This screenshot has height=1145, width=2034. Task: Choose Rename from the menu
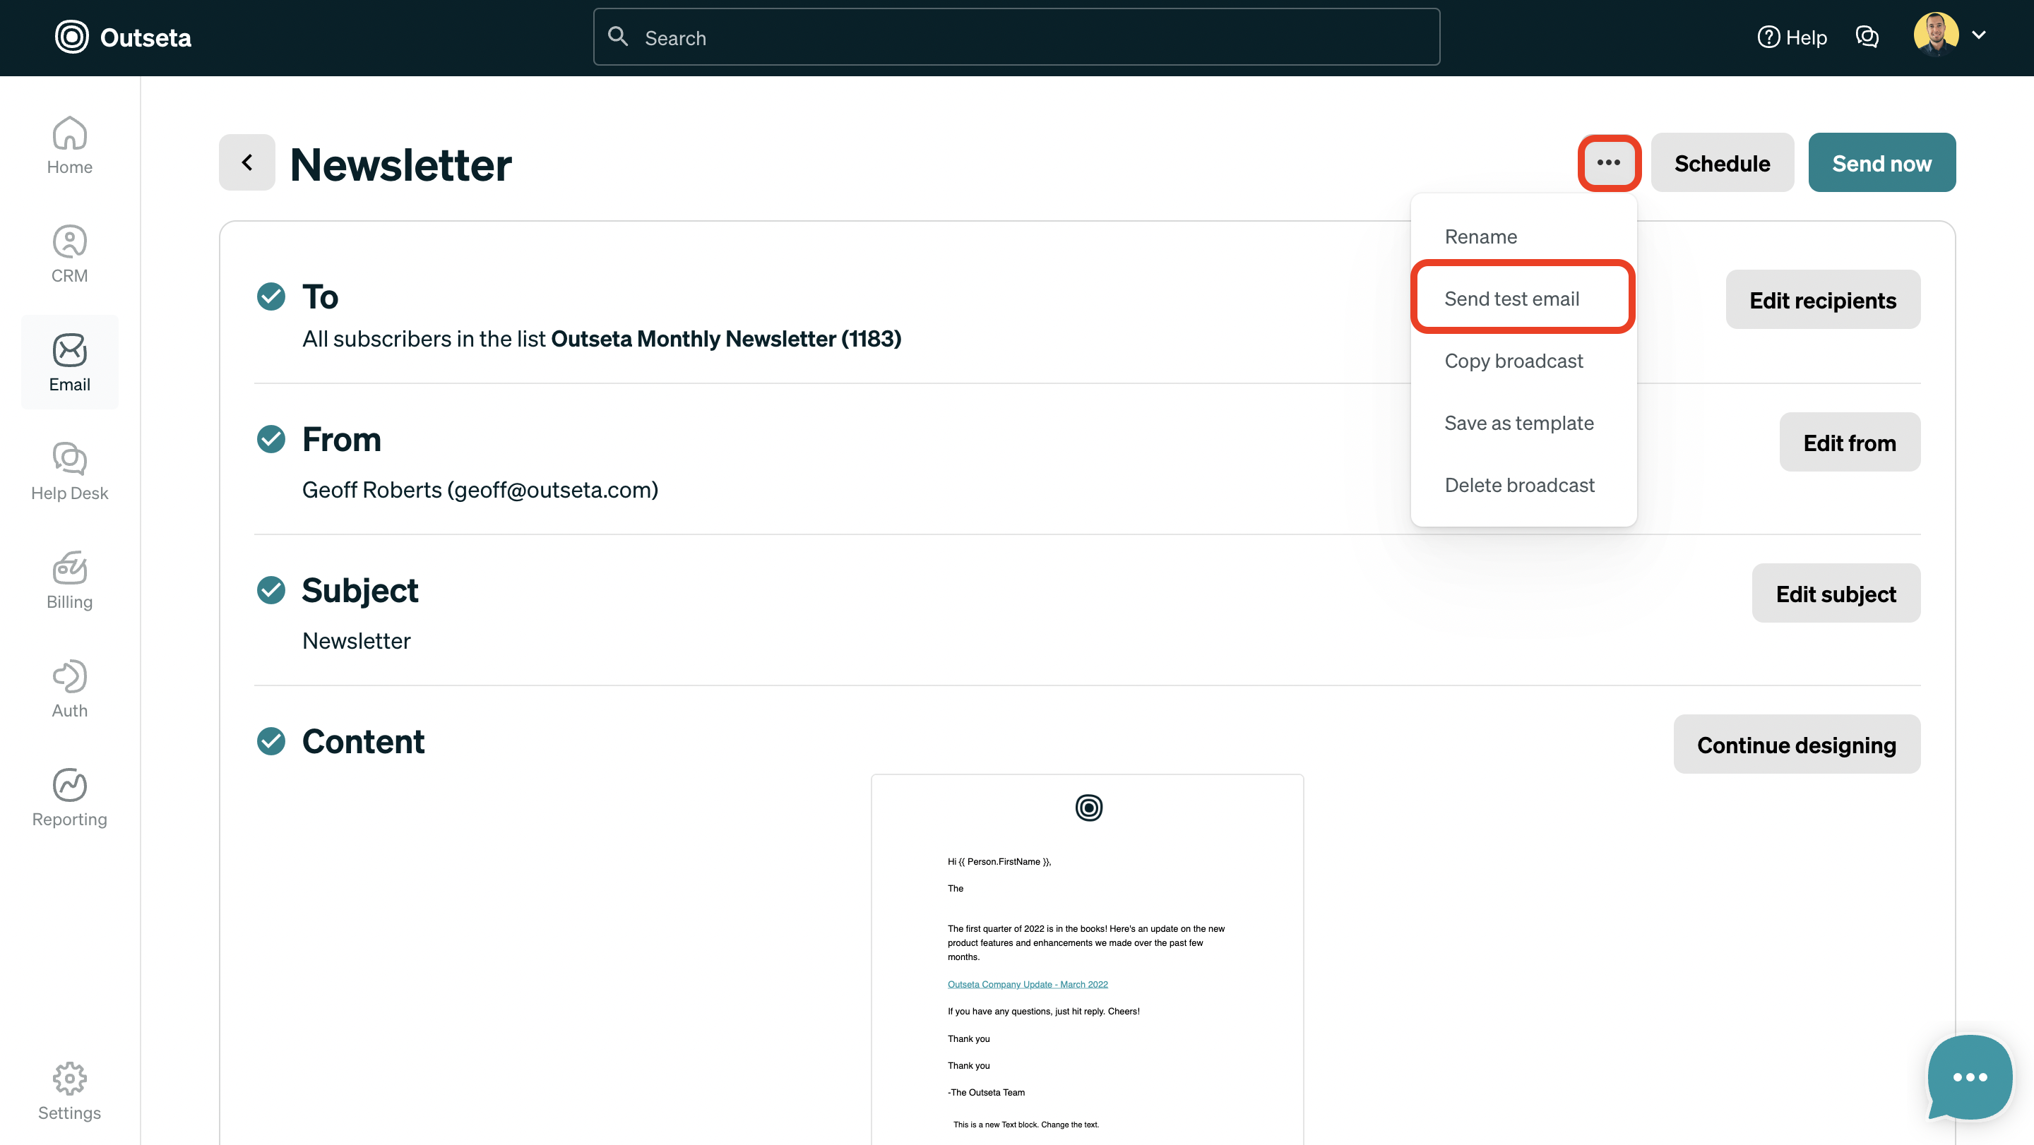[x=1480, y=236]
